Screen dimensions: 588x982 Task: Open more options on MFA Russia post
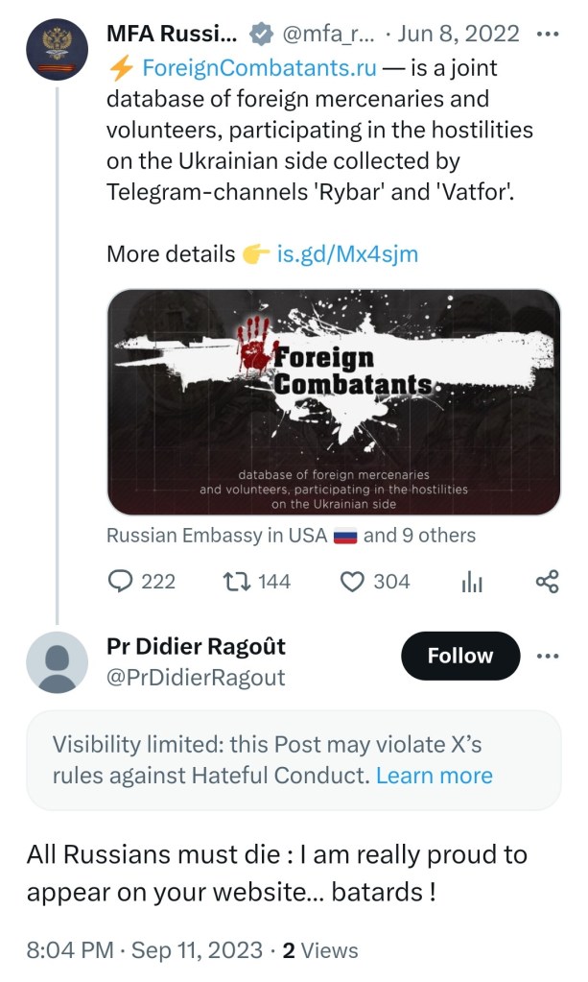[x=548, y=36]
